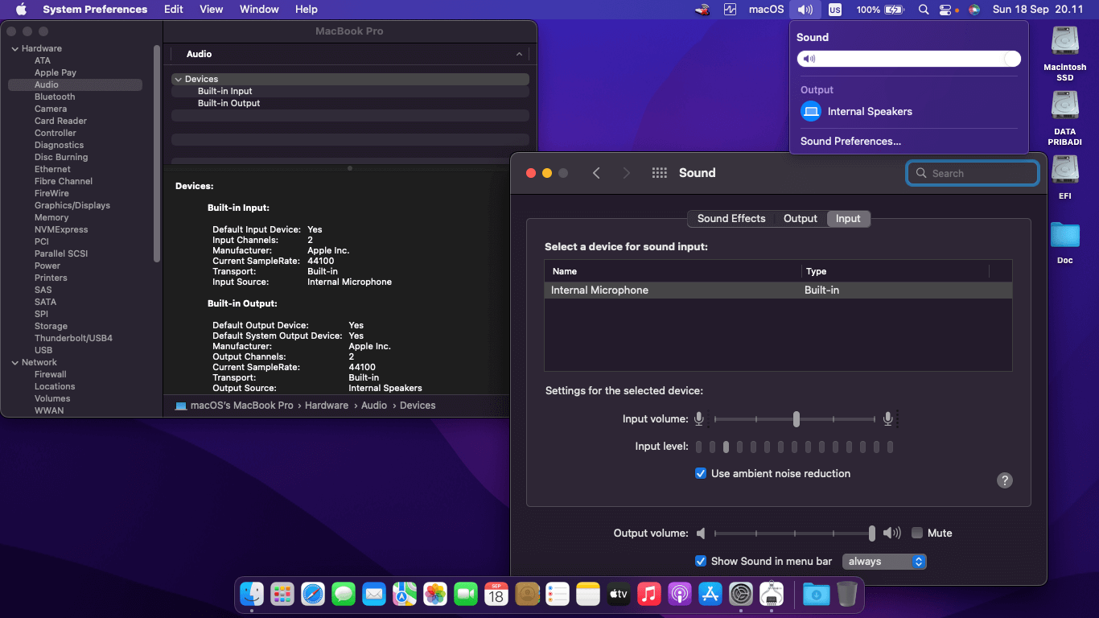Toggle Use ambient noise reduction checkbox

(x=701, y=473)
